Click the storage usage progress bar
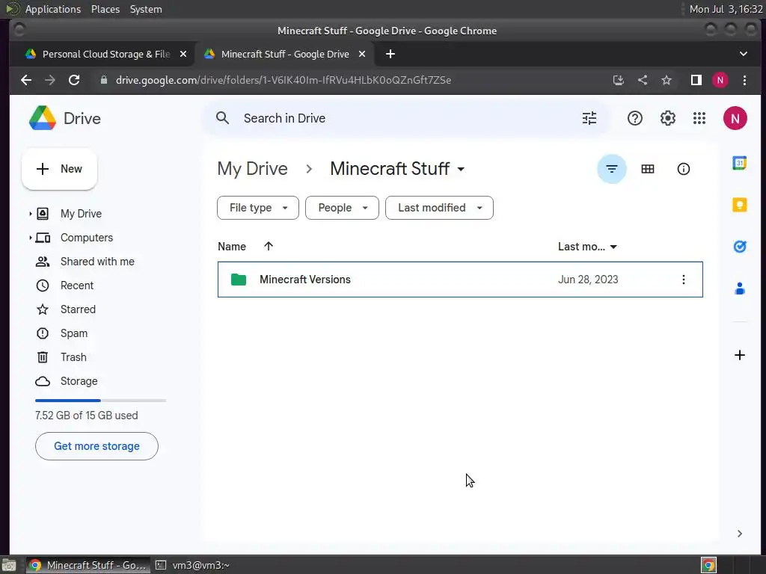The image size is (766, 574). pyautogui.click(x=101, y=401)
